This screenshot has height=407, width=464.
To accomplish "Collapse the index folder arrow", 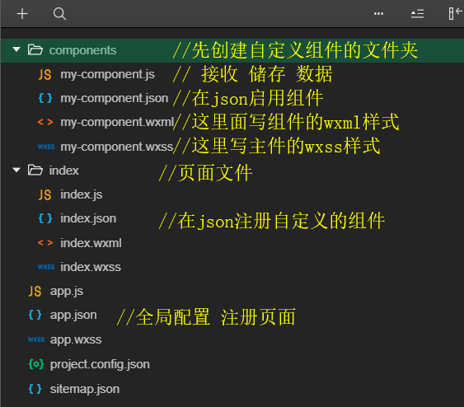I will pos(16,170).
